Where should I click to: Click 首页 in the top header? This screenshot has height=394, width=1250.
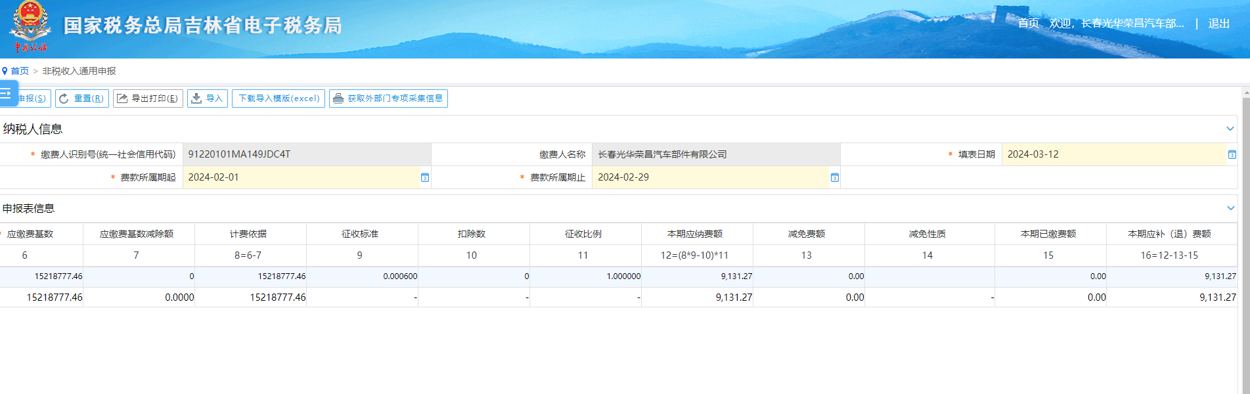pyautogui.click(x=1029, y=24)
